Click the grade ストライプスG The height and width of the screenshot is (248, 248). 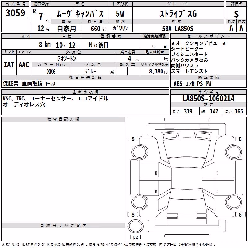[x=178, y=14]
